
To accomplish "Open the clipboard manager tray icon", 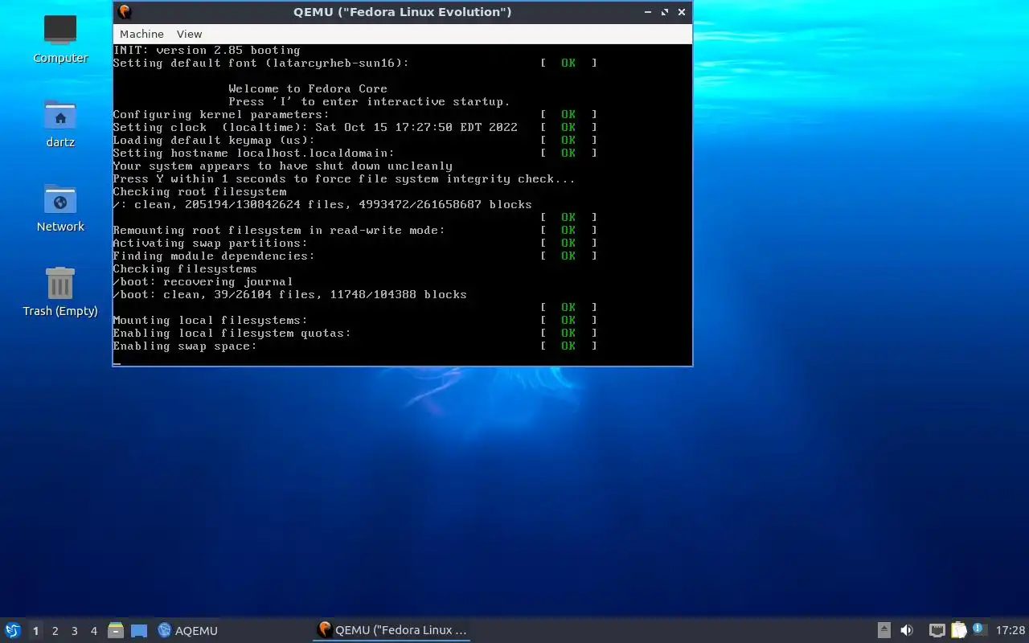I will (x=958, y=631).
